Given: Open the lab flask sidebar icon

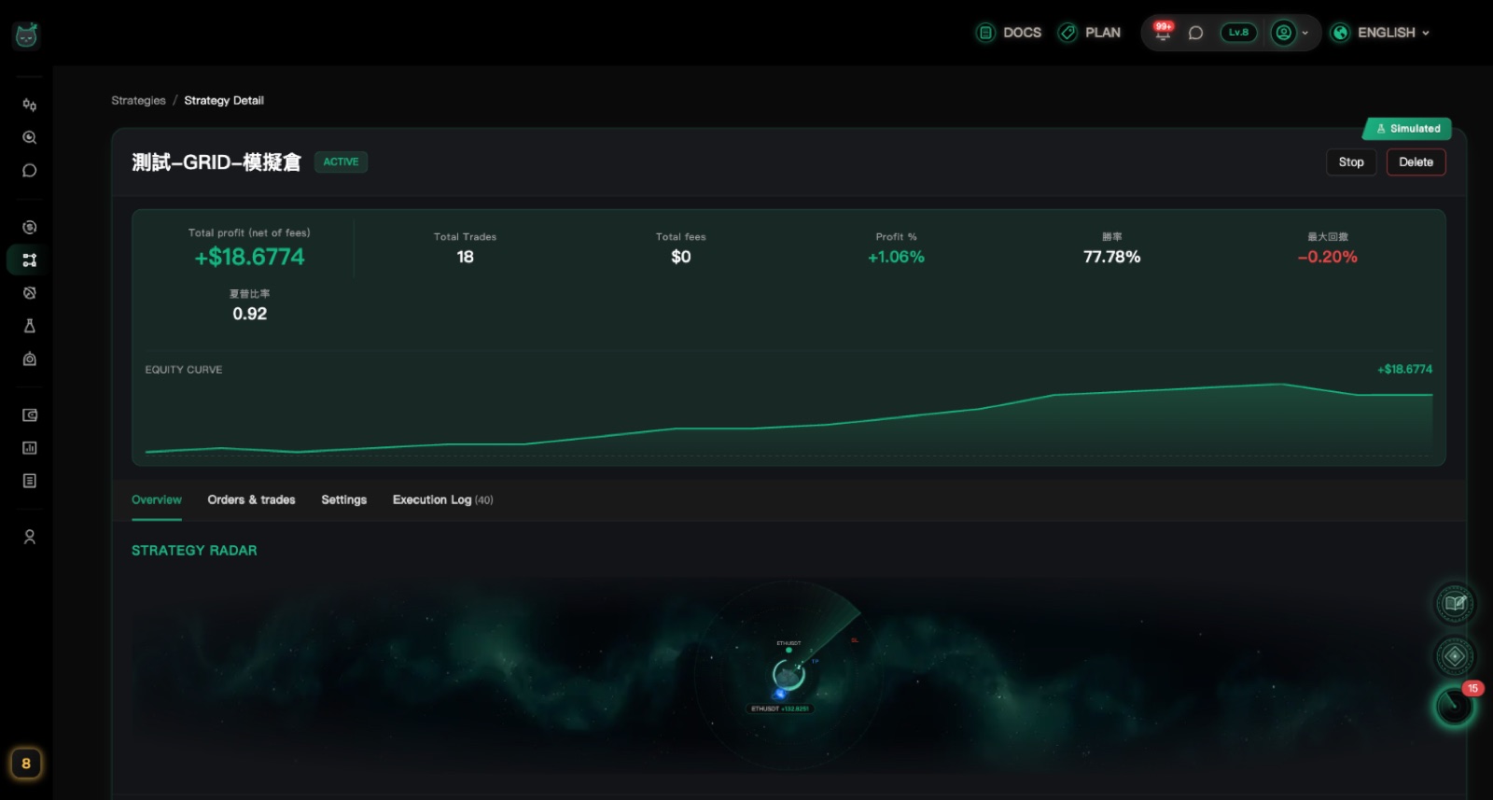Looking at the screenshot, I should [30, 326].
